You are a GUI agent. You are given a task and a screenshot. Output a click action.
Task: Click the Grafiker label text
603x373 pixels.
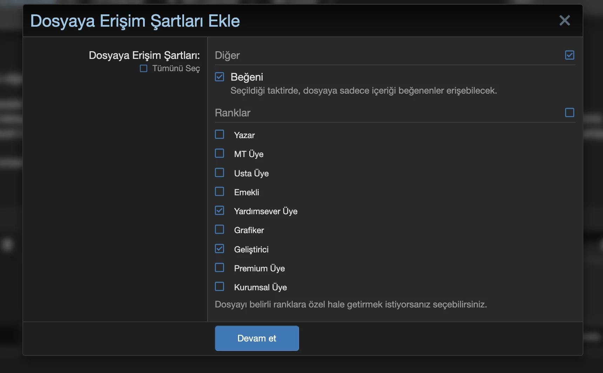[x=249, y=230]
